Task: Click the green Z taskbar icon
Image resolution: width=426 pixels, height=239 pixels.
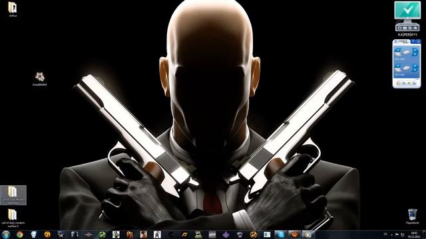Action: 102,234
